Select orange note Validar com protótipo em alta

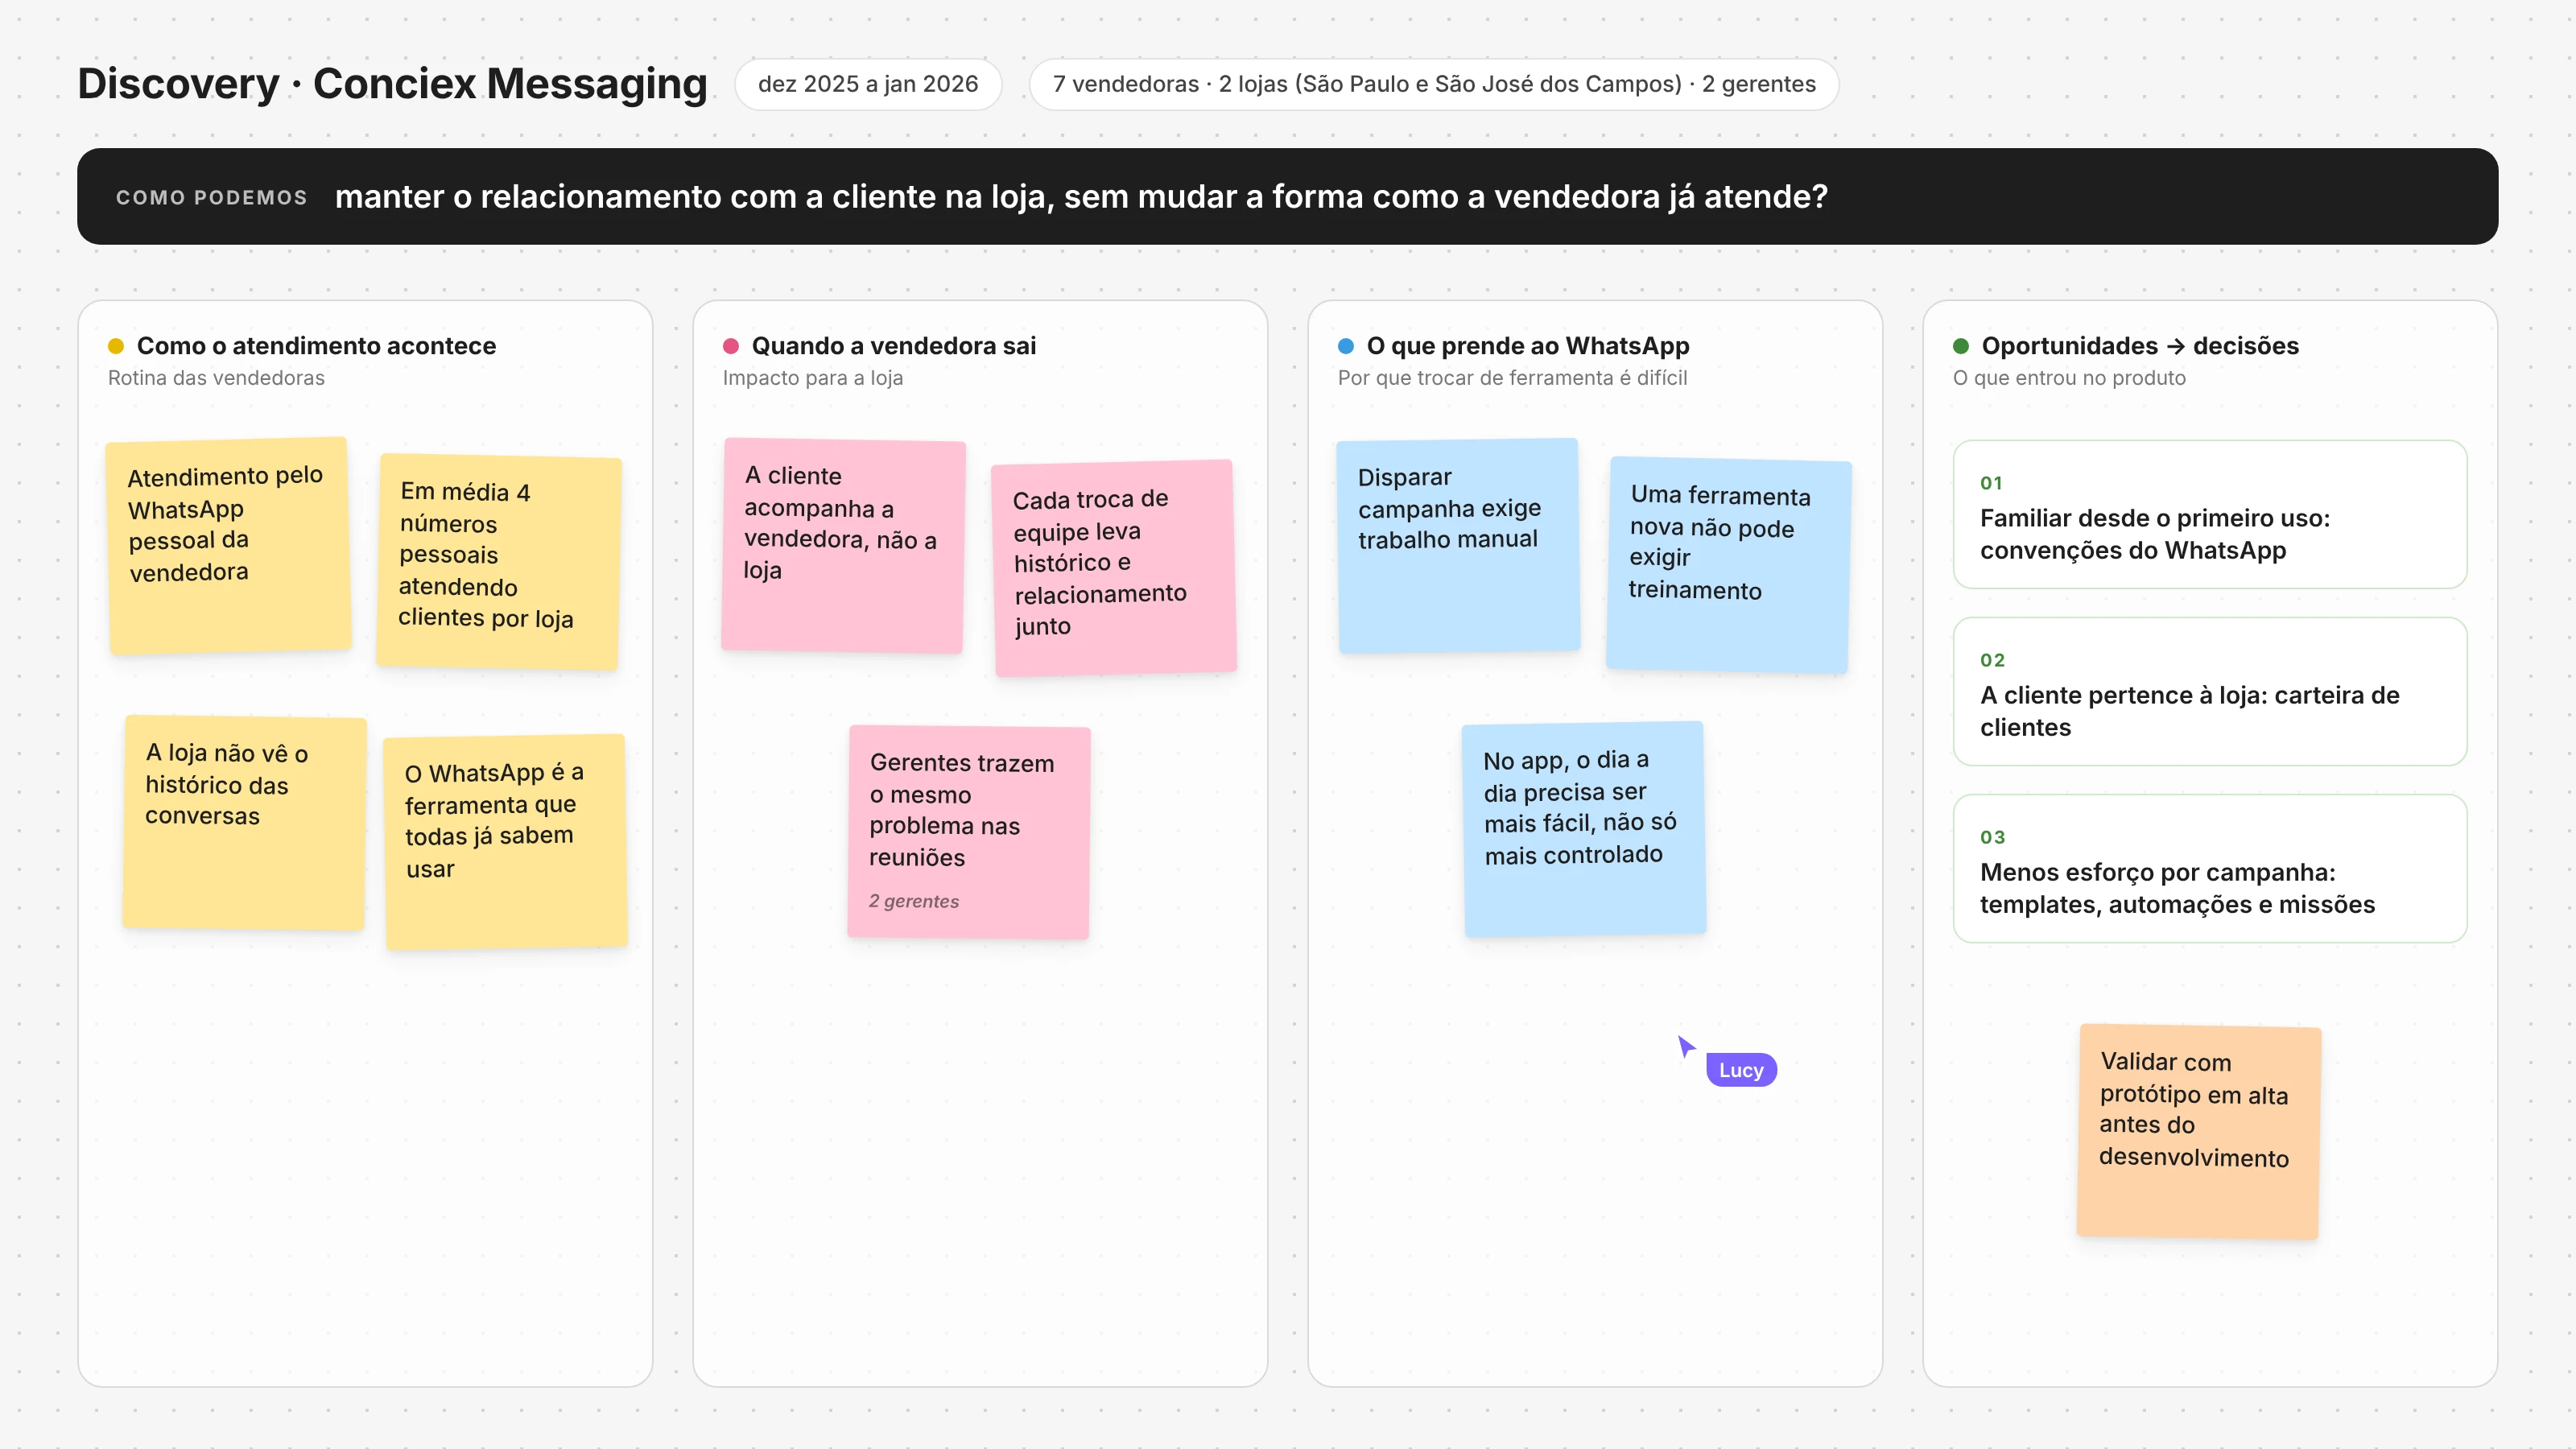coord(2199,1132)
